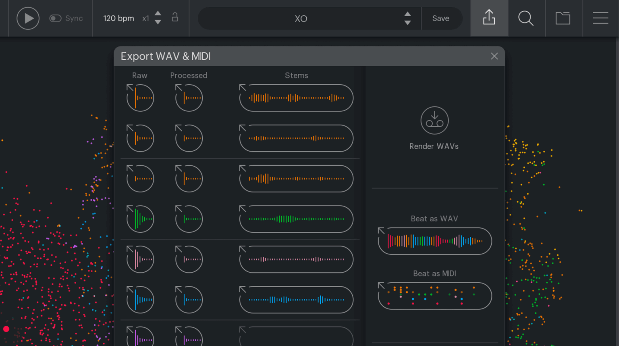This screenshot has width=619, height=346.
Task: Click the share/export icon in the toolbar
Action: click(x=489, y=18)
